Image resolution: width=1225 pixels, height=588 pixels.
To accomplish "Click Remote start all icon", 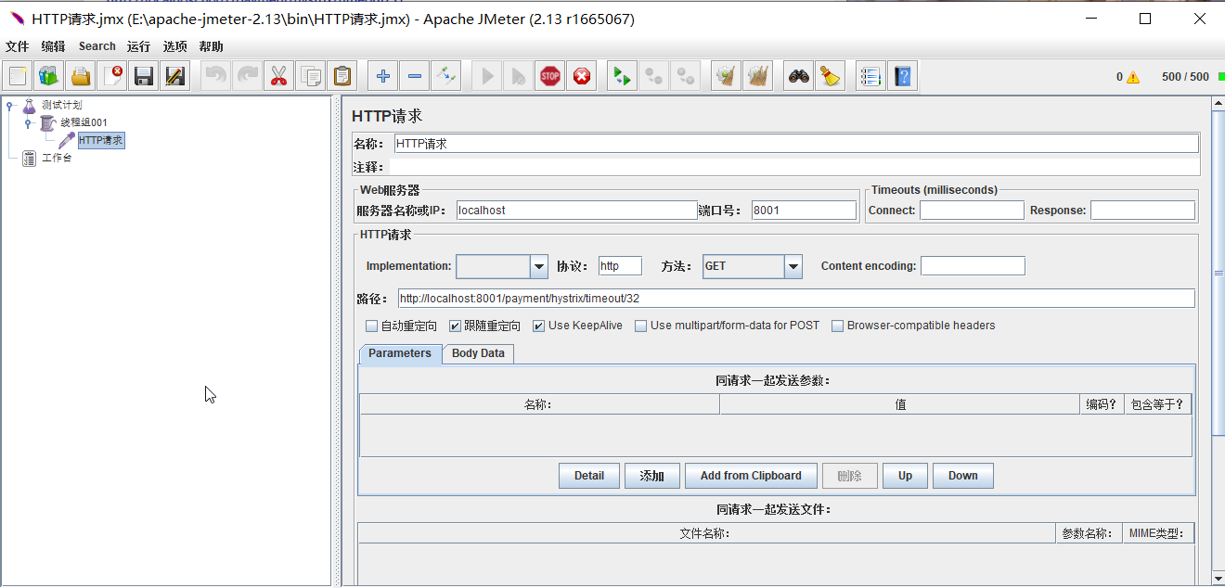I will tap(622, 76).
